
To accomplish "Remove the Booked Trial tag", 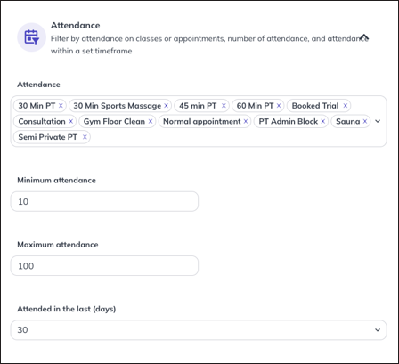I will point(346,106).
